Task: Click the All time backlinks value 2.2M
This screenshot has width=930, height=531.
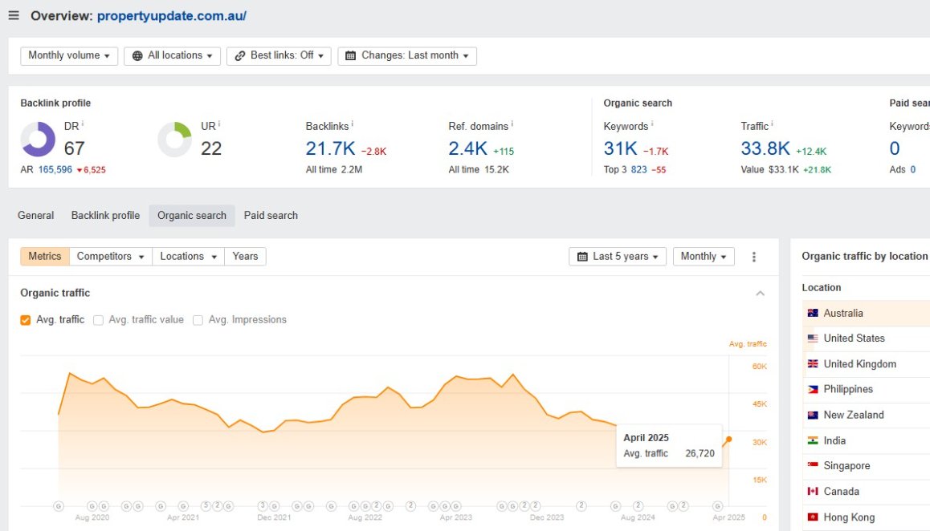Action: (352, 169)
